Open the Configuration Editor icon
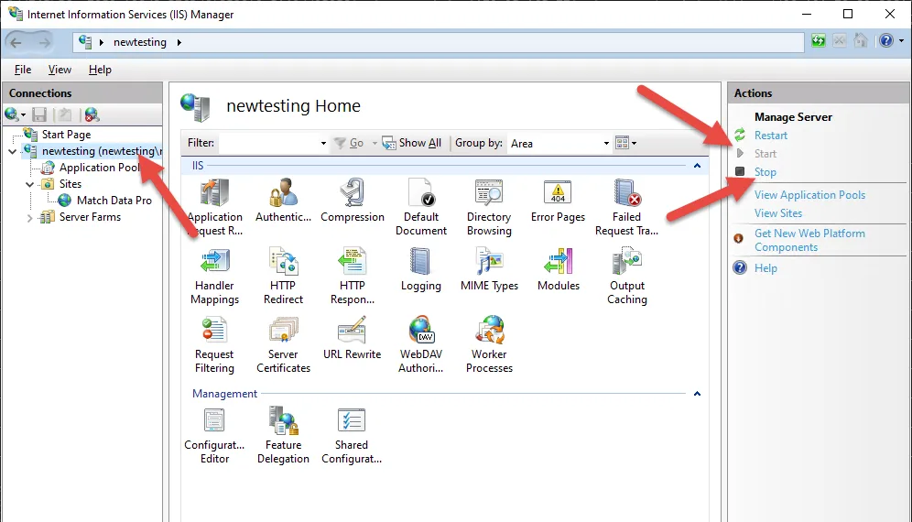 214,421
